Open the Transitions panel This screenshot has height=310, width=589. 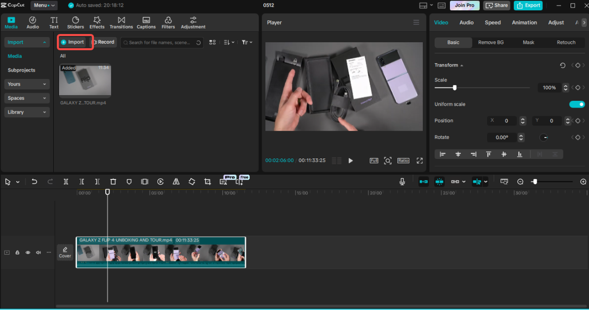121,22
